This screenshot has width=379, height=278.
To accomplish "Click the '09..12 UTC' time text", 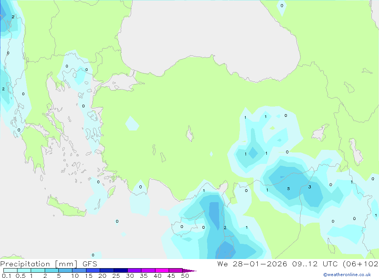I will (x=315, y=264).
